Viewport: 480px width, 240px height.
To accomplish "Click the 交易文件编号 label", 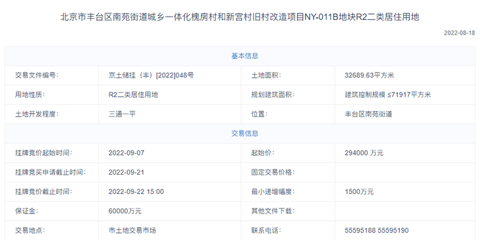I will pos(36,76).
